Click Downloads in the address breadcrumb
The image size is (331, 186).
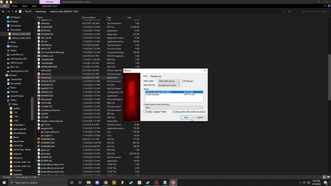(41, 11)
